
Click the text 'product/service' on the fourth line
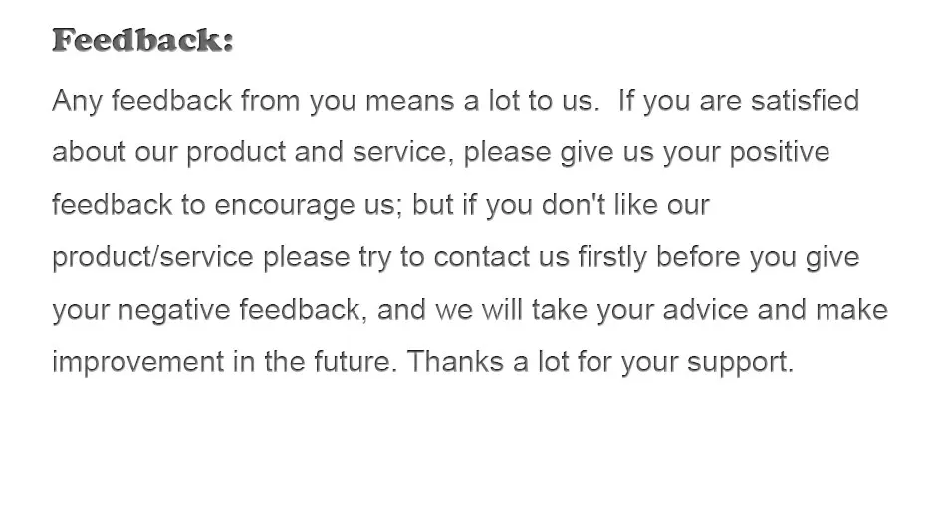click(x=153, y=258)
